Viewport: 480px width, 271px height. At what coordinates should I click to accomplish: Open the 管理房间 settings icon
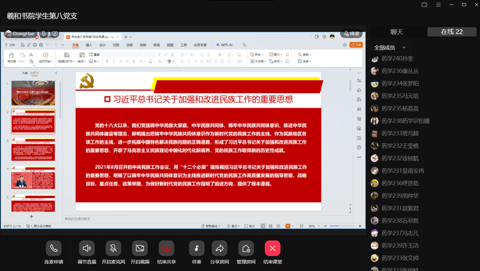(x=246, y=248)
